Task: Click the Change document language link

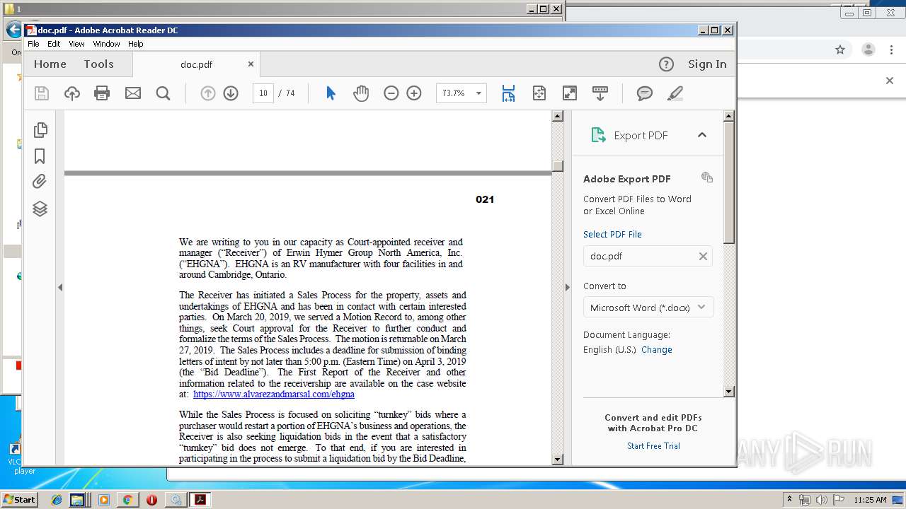Action: pos(657,349)
